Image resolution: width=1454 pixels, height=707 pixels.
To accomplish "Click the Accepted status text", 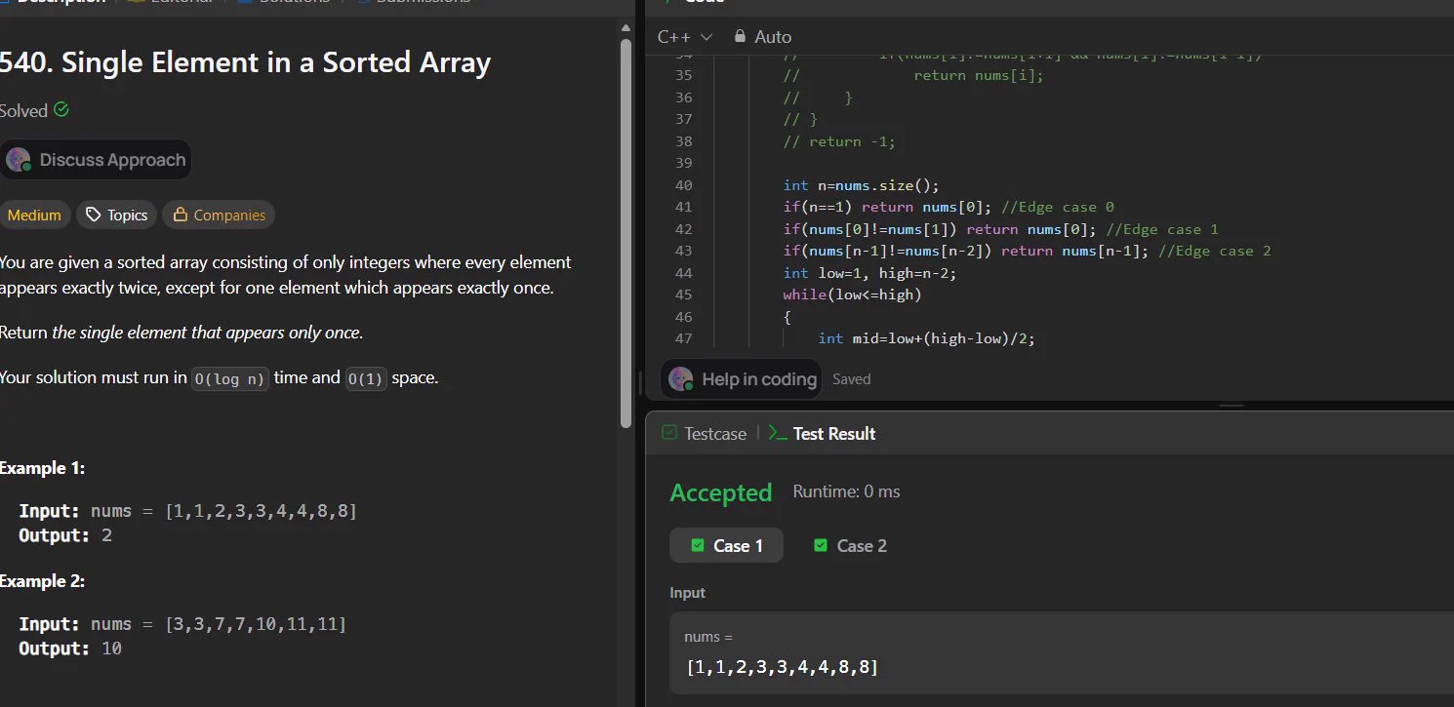I will tap(721, 493).
